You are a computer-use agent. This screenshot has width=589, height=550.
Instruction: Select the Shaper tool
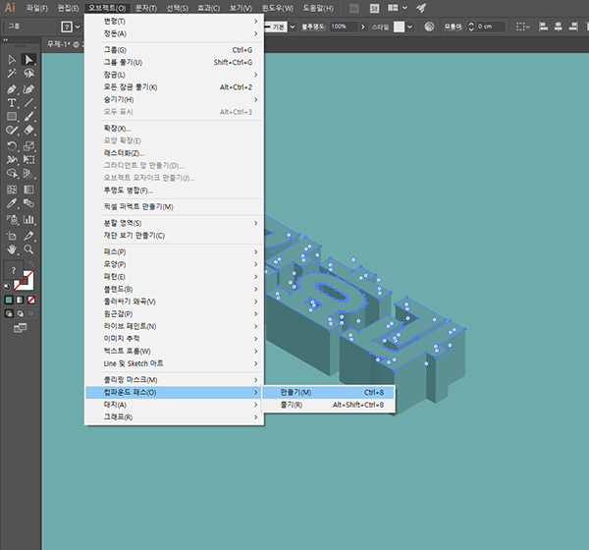12,130
